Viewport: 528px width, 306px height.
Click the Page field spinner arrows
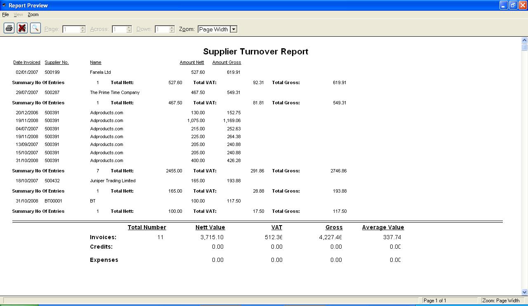(83, 29)
